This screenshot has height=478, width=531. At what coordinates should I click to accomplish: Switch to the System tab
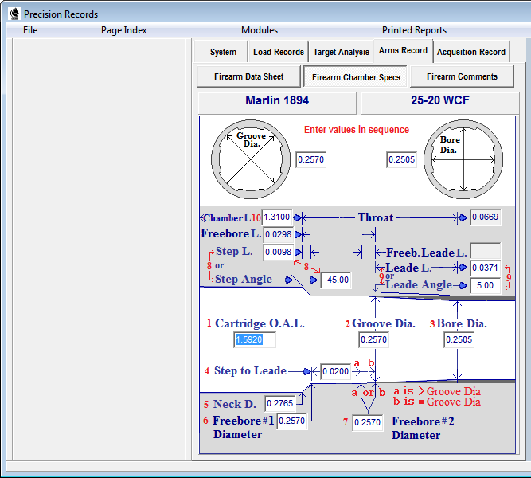[221, 52]
